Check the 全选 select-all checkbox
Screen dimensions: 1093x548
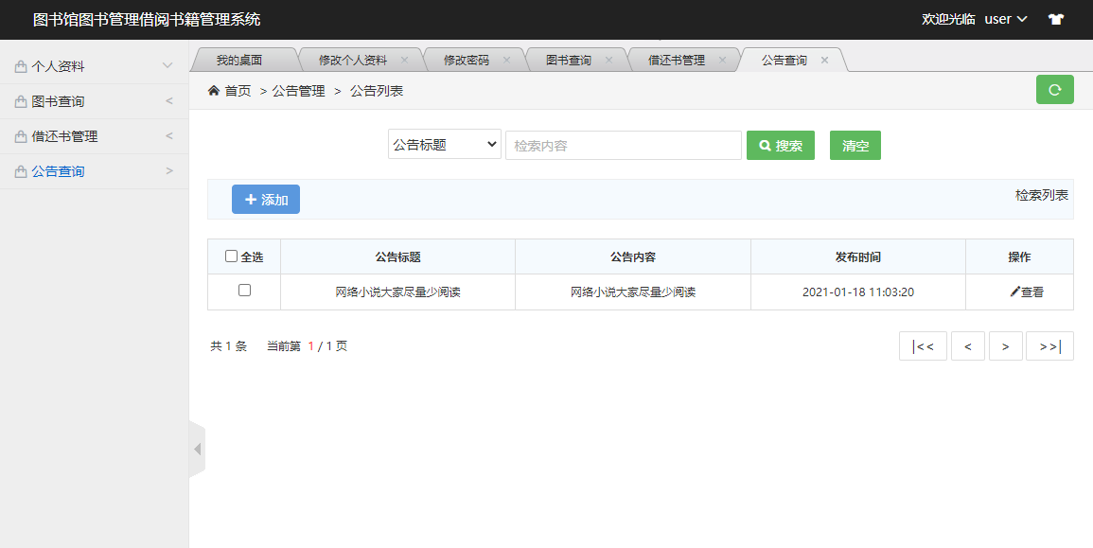231,256
